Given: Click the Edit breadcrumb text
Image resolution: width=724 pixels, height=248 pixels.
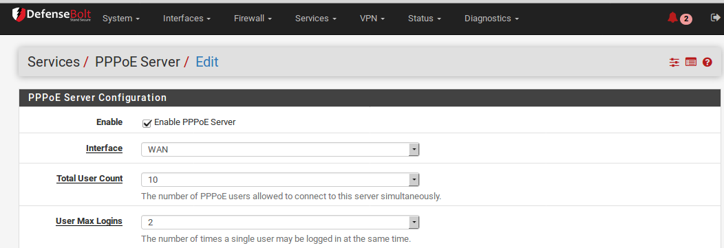Looking at the screenshot, I should coord(207,62).
